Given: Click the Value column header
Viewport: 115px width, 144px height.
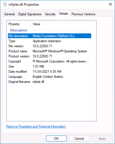Looking at the screenshot, I should pos(61,24).
